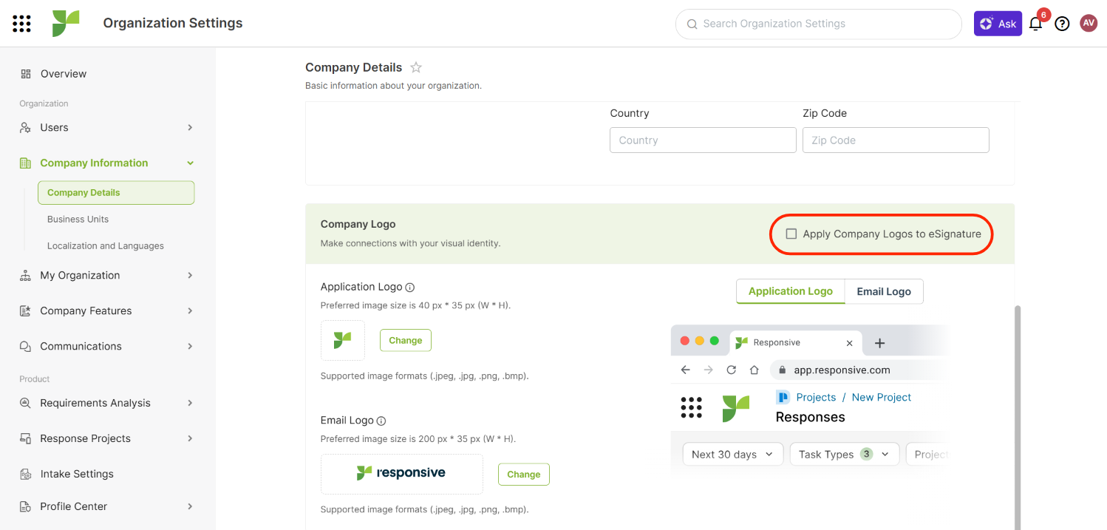Expand the Requirements Analysis section
Viewport: 1107px width, 530px height.
190,404
